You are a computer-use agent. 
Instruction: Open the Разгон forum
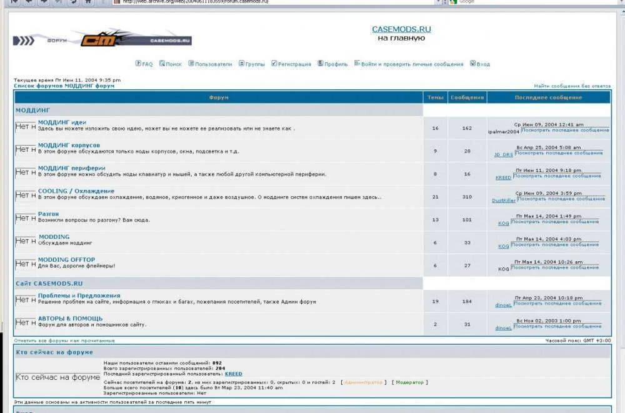pyautogui.click(x=48, y=214)
